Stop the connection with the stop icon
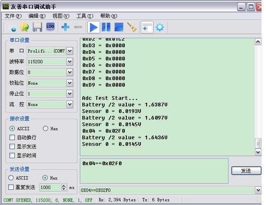This screenshot has height=205, width=266. [119, 27]
